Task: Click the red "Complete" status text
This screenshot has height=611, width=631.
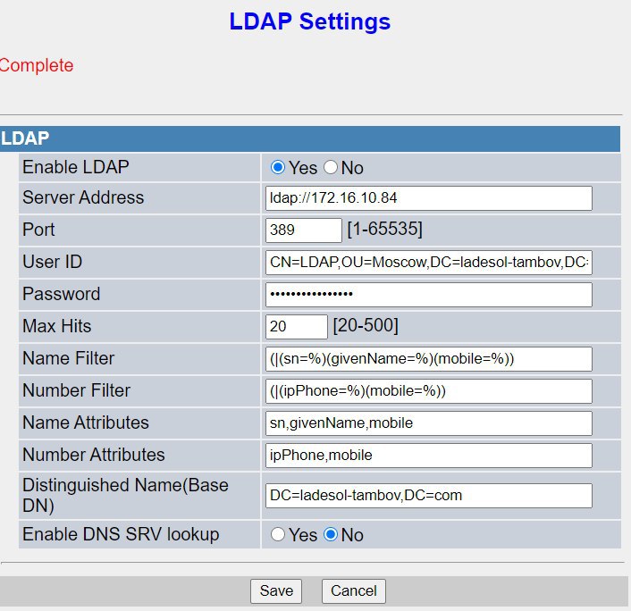Action: coord(37,65)
